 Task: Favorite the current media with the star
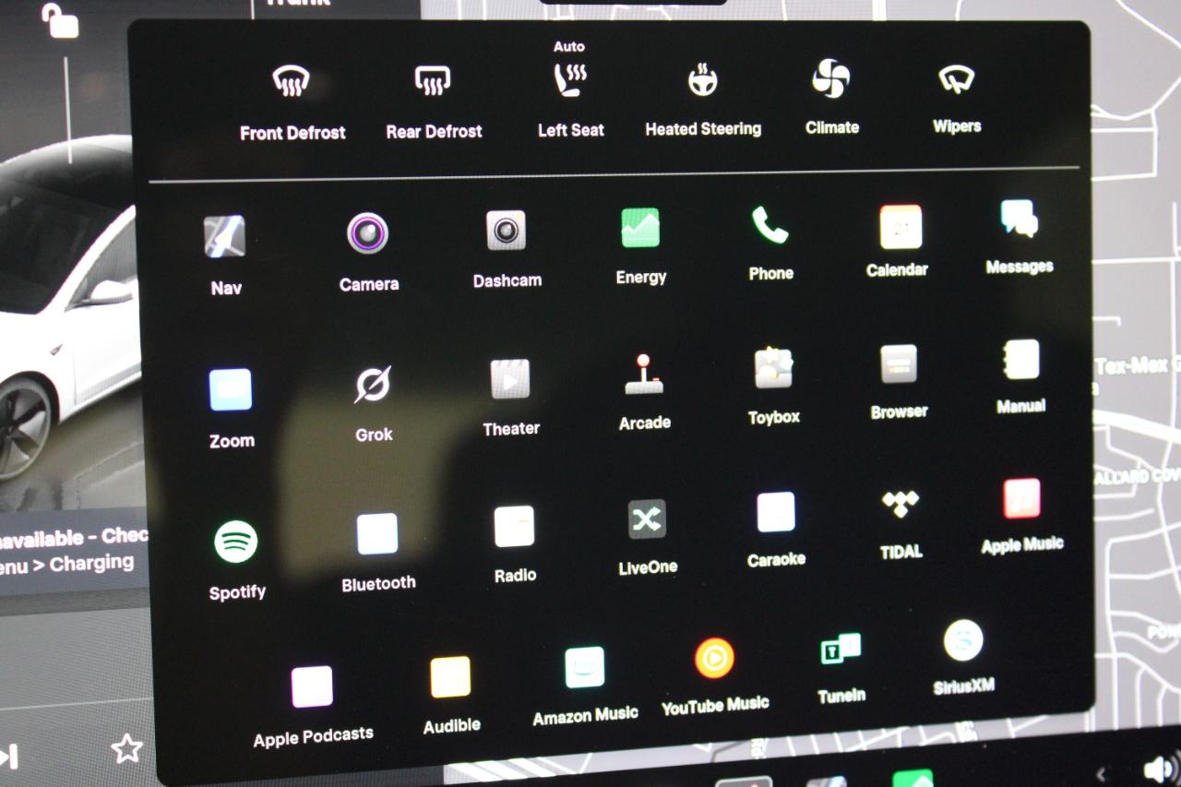[126, 748]
